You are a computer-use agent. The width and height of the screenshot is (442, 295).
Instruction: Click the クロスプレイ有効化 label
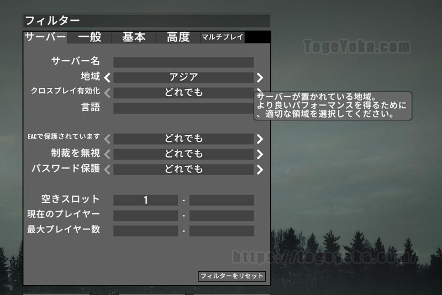[65, 91]
